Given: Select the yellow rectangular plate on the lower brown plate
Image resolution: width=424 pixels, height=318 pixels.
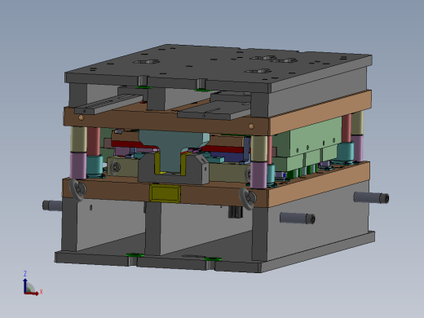Looking at the screenshot, I should 165,193.
